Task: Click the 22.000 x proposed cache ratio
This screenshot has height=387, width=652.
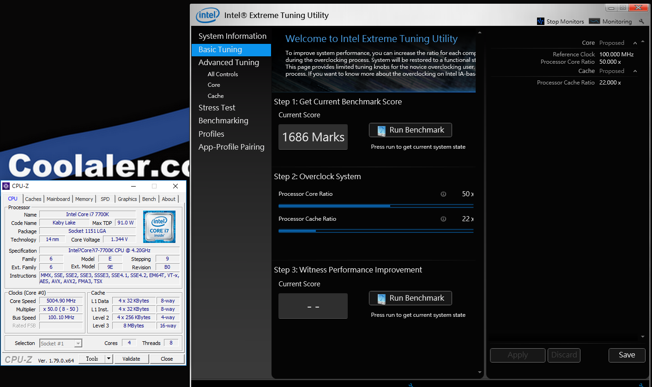Action: (x=610, y=83)
